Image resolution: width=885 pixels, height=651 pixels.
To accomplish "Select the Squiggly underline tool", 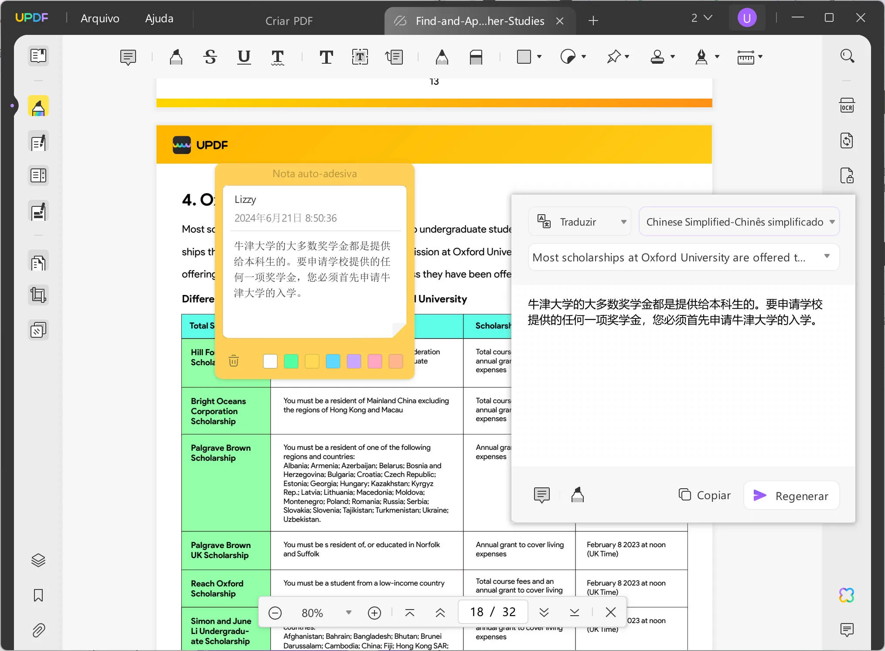I will [x=278, y=57].
